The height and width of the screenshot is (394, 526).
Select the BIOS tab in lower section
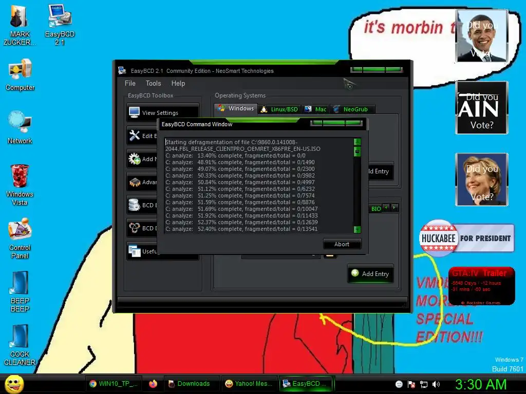click(x=375, y=208)
